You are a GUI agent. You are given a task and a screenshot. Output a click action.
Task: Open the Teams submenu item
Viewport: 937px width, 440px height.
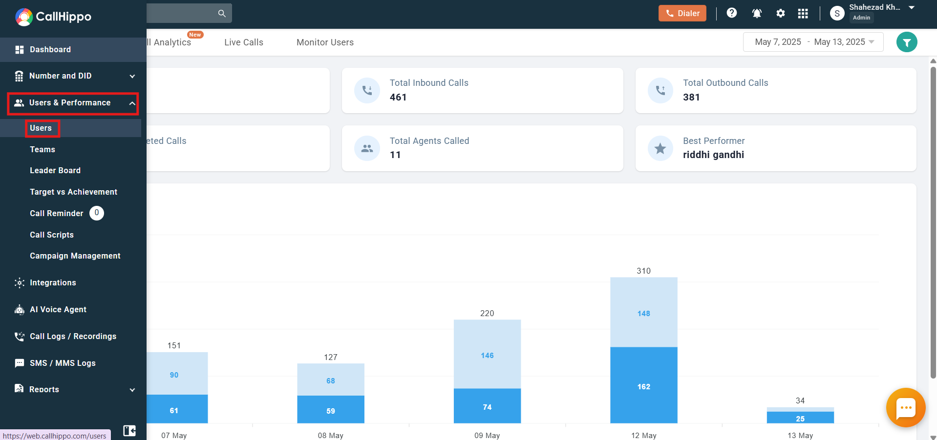[x=43, y=149]
